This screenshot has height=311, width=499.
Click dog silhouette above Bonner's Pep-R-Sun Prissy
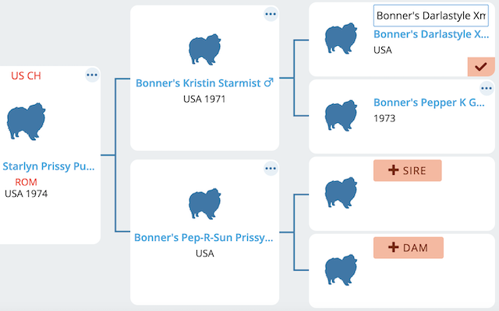(x=204, y=204)
